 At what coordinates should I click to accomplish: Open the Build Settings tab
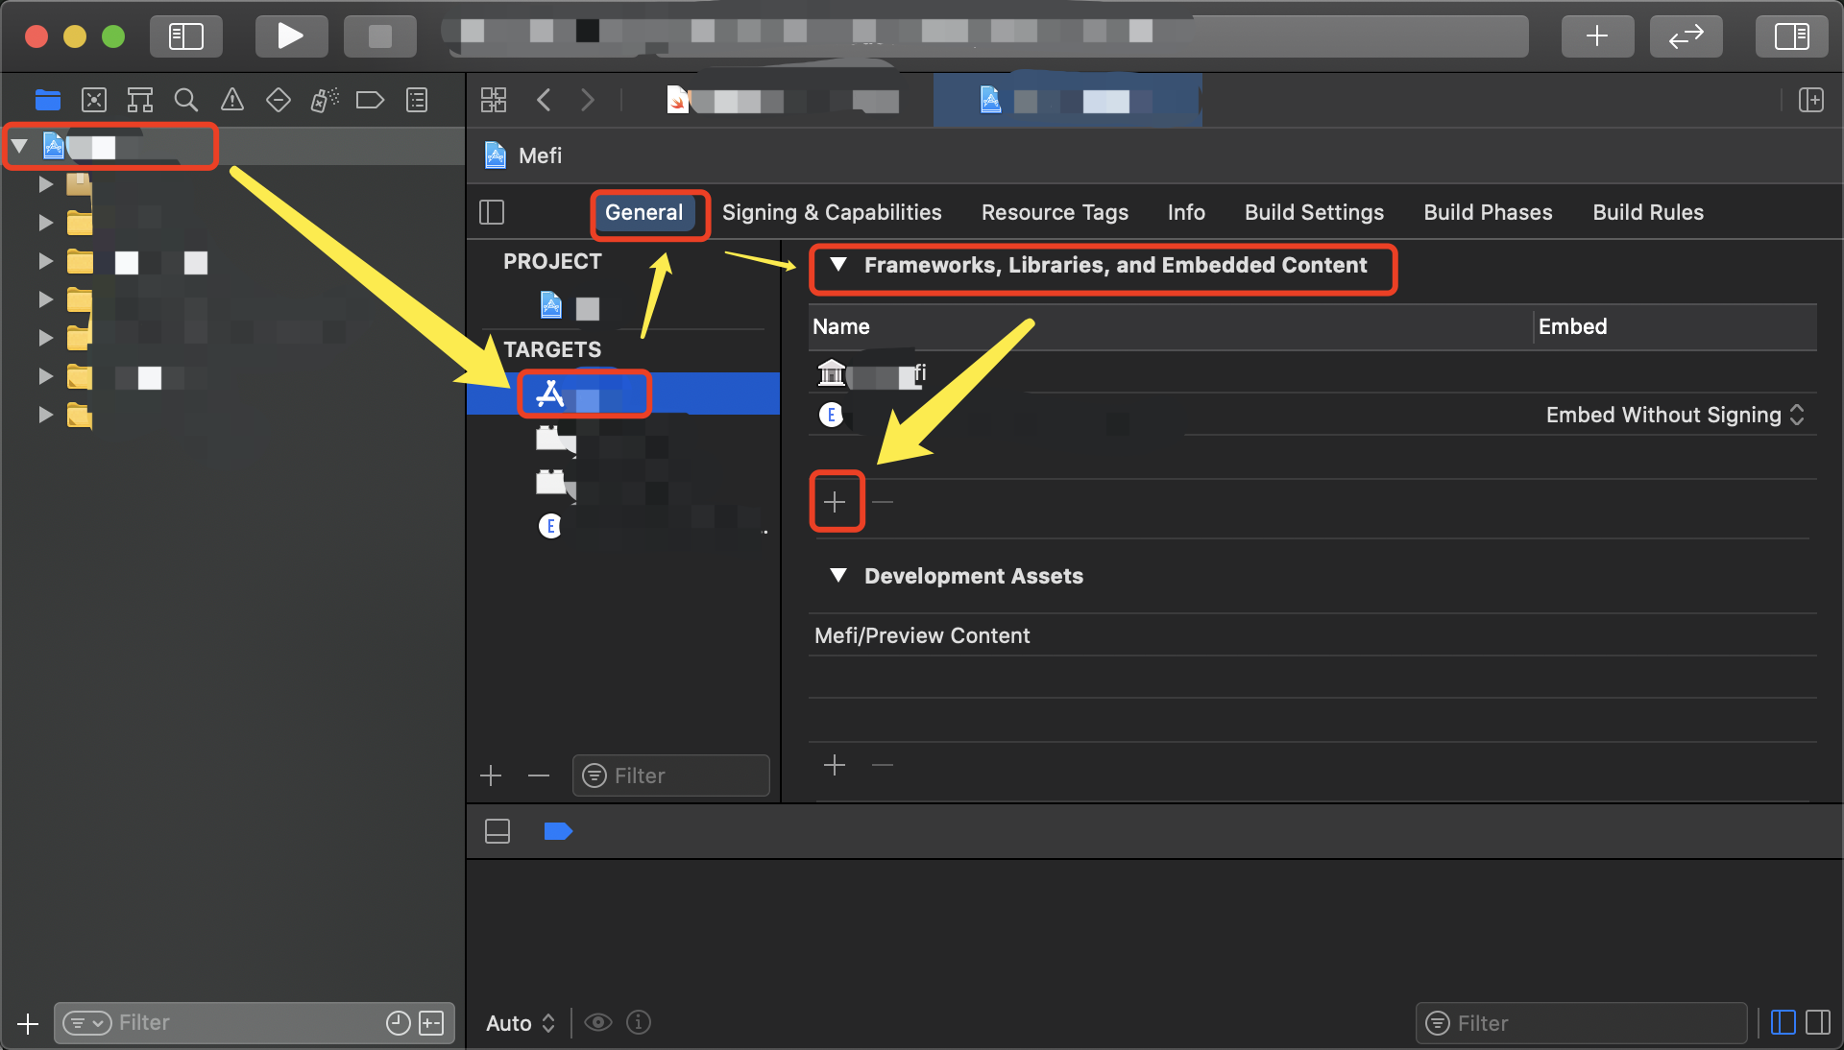click(1314, 213)
